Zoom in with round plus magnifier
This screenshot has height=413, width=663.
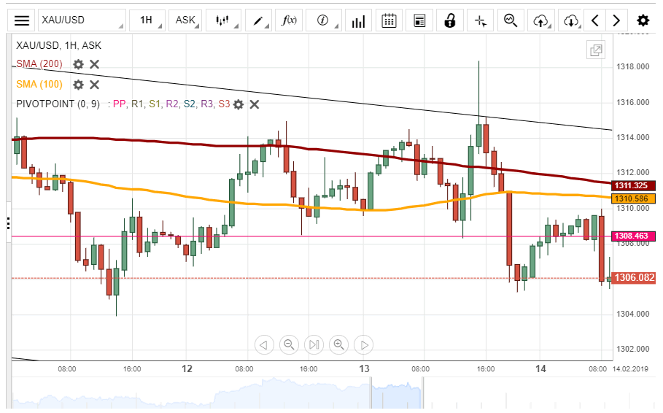coord(338,345)
